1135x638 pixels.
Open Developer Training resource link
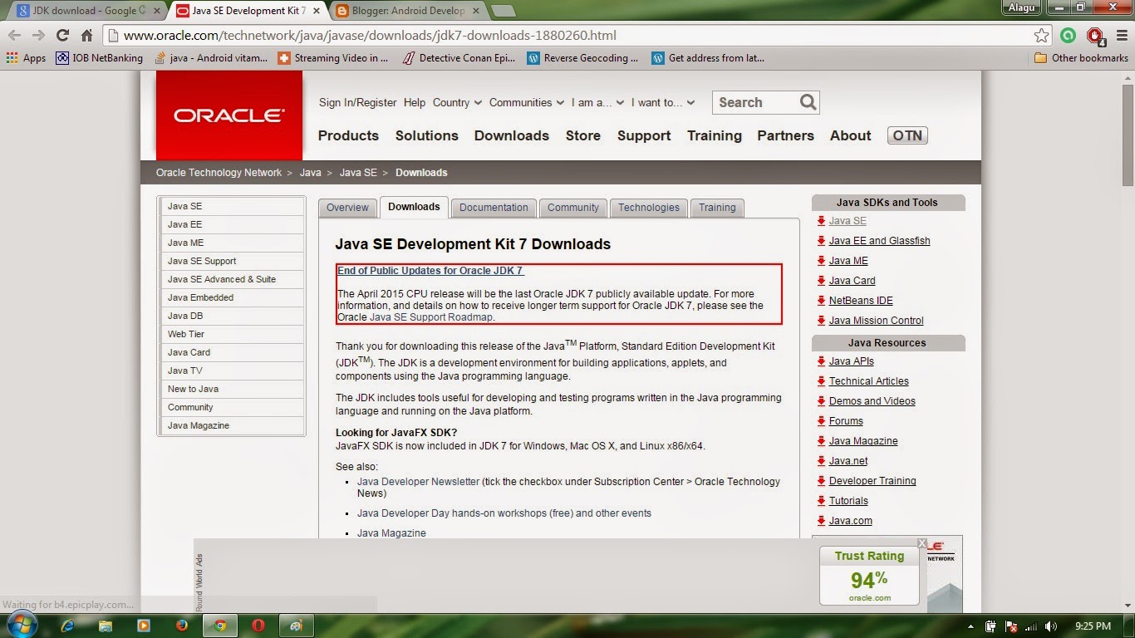pyautogui.click(x=872, y=481)
